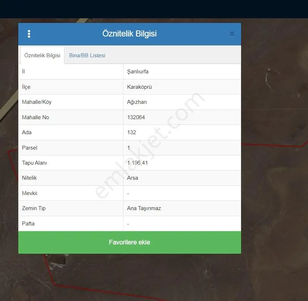This screenshot has width=308, height=301.
Task: Select the Mahalle No value 132064
Action: tap(136, 117)
